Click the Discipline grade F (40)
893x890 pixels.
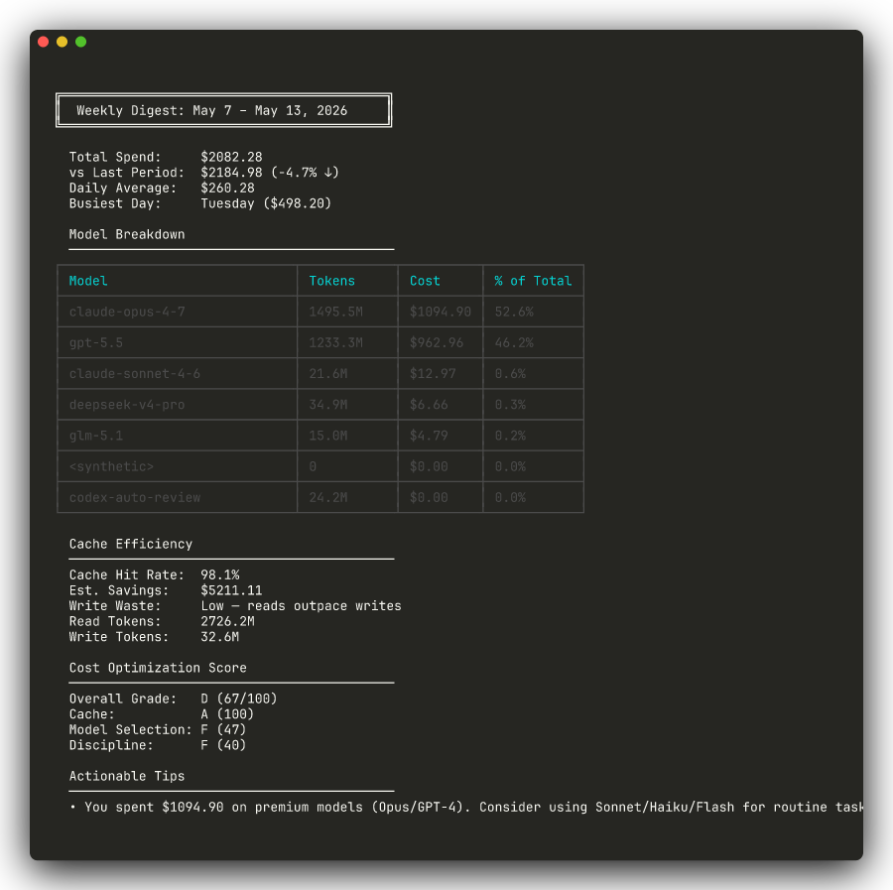(223, 745)
